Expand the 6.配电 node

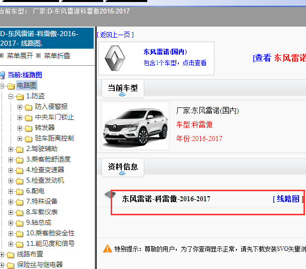tap(11, 191)
